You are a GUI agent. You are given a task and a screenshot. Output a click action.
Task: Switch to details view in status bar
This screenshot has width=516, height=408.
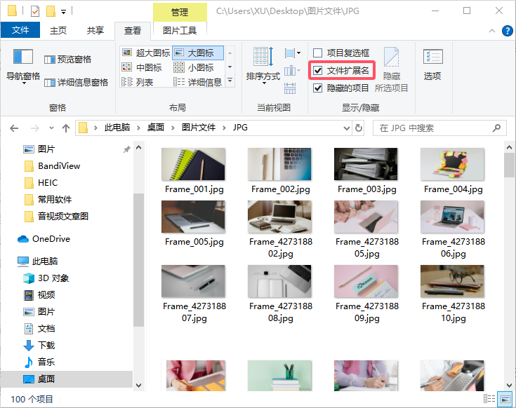[x=489, y=399]
